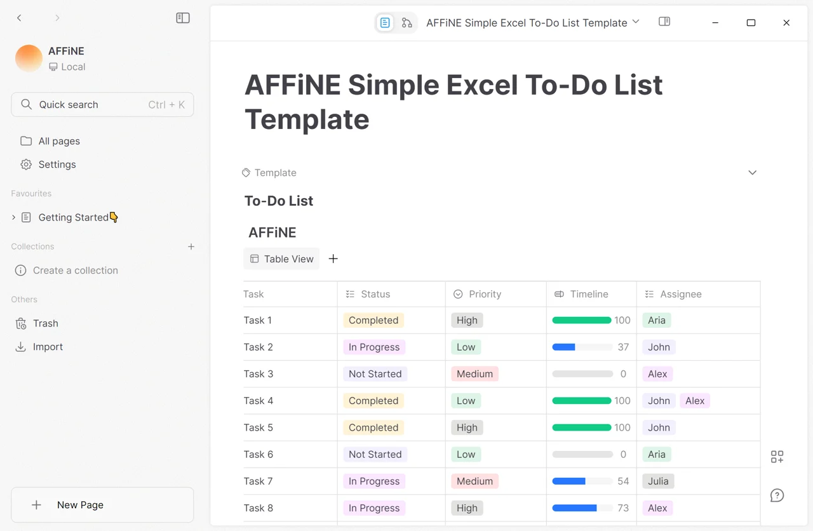Collapse the page info chevron

[753, 173]
